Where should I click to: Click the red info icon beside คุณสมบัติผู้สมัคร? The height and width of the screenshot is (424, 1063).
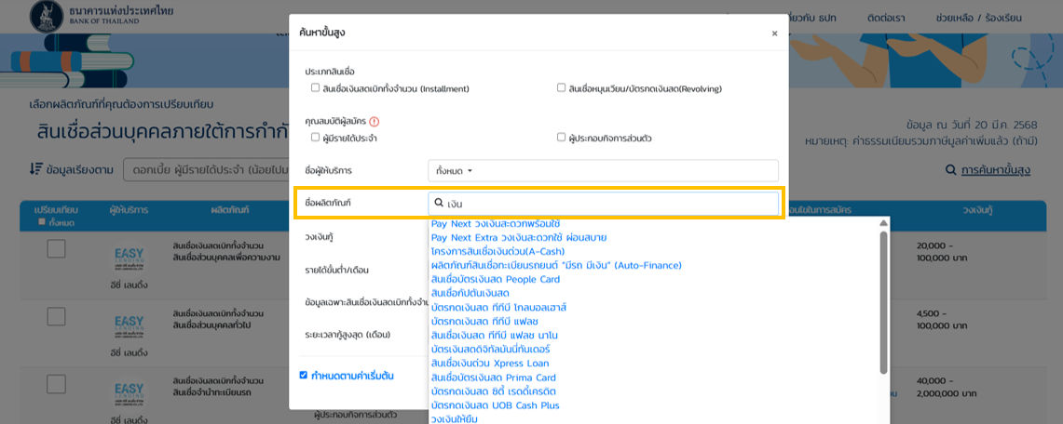click(x=375, y=122)
